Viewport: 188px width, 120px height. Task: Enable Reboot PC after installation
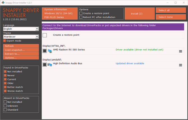point(81,17)
